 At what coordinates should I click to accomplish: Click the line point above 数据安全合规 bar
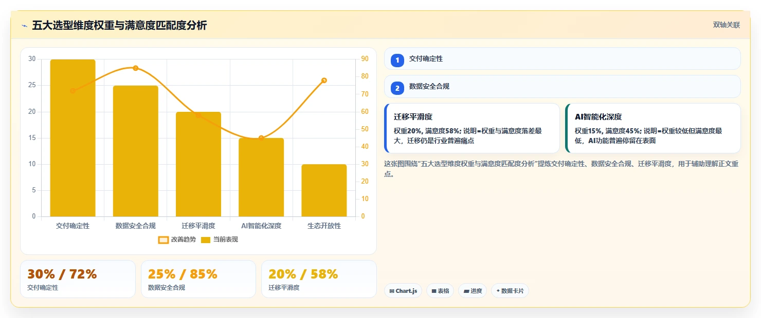(136, 68)
